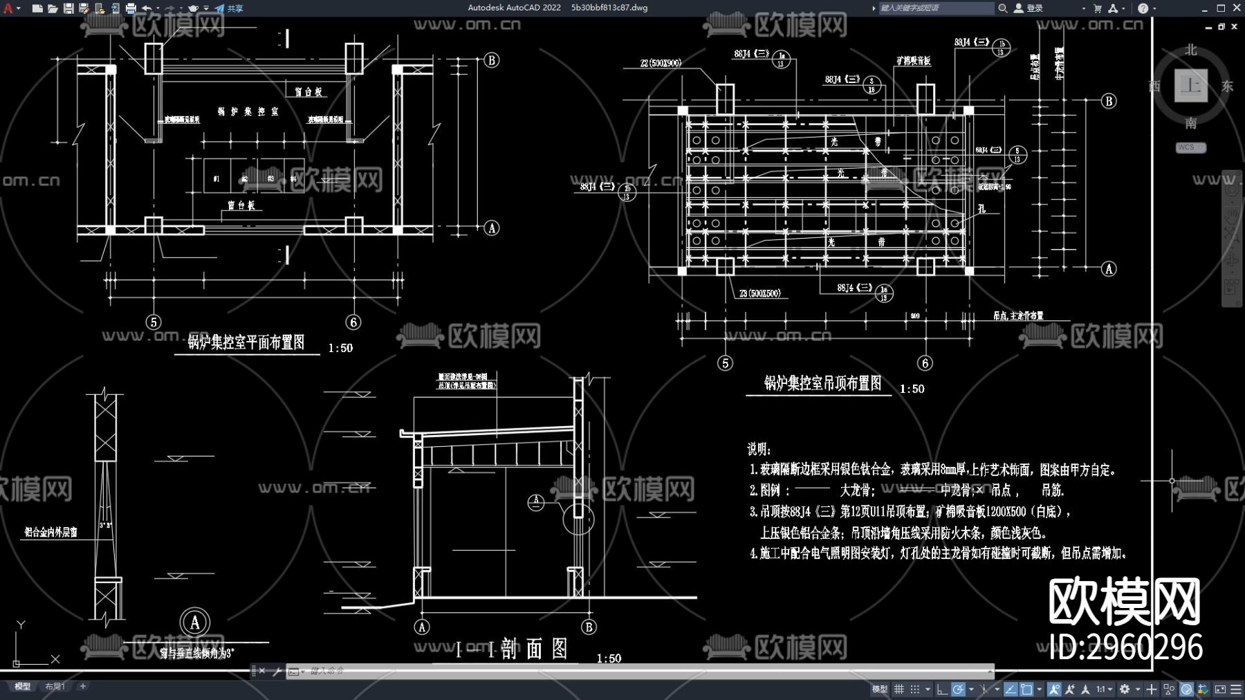
Task: Undo the last action
Action: [x=147, y=8]
